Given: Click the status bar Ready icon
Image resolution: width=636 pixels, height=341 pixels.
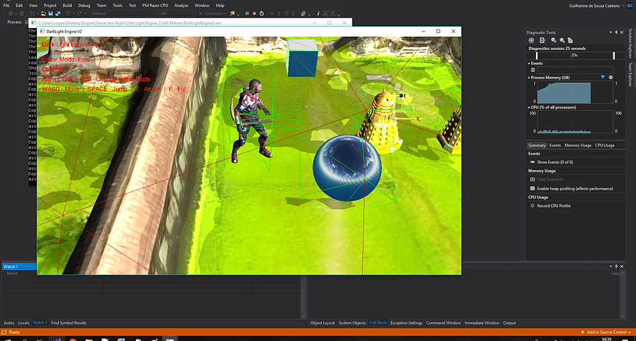Looking at the screenshot, I should (x=4, y=332).
